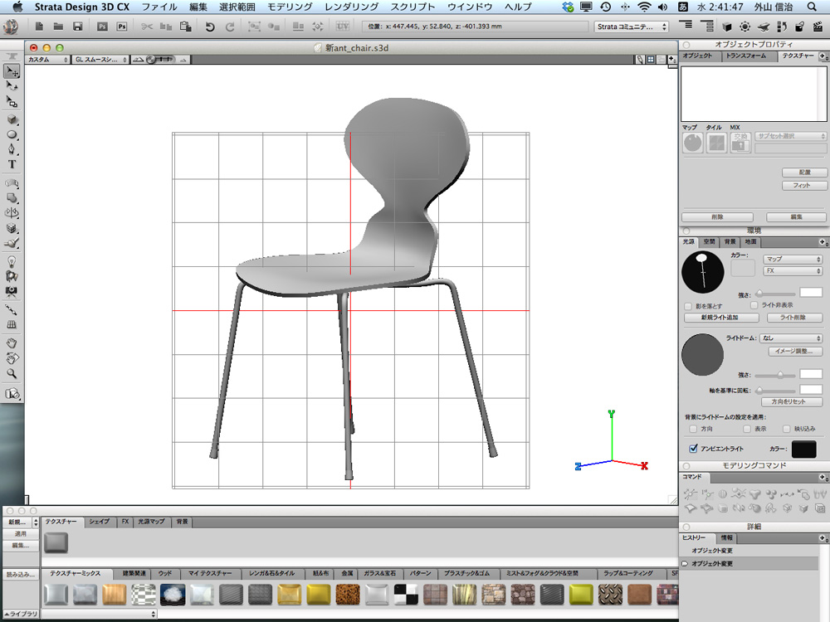Click the scissors cut icon
Viewport: 830px width, 622px height.
pos(147,27)
